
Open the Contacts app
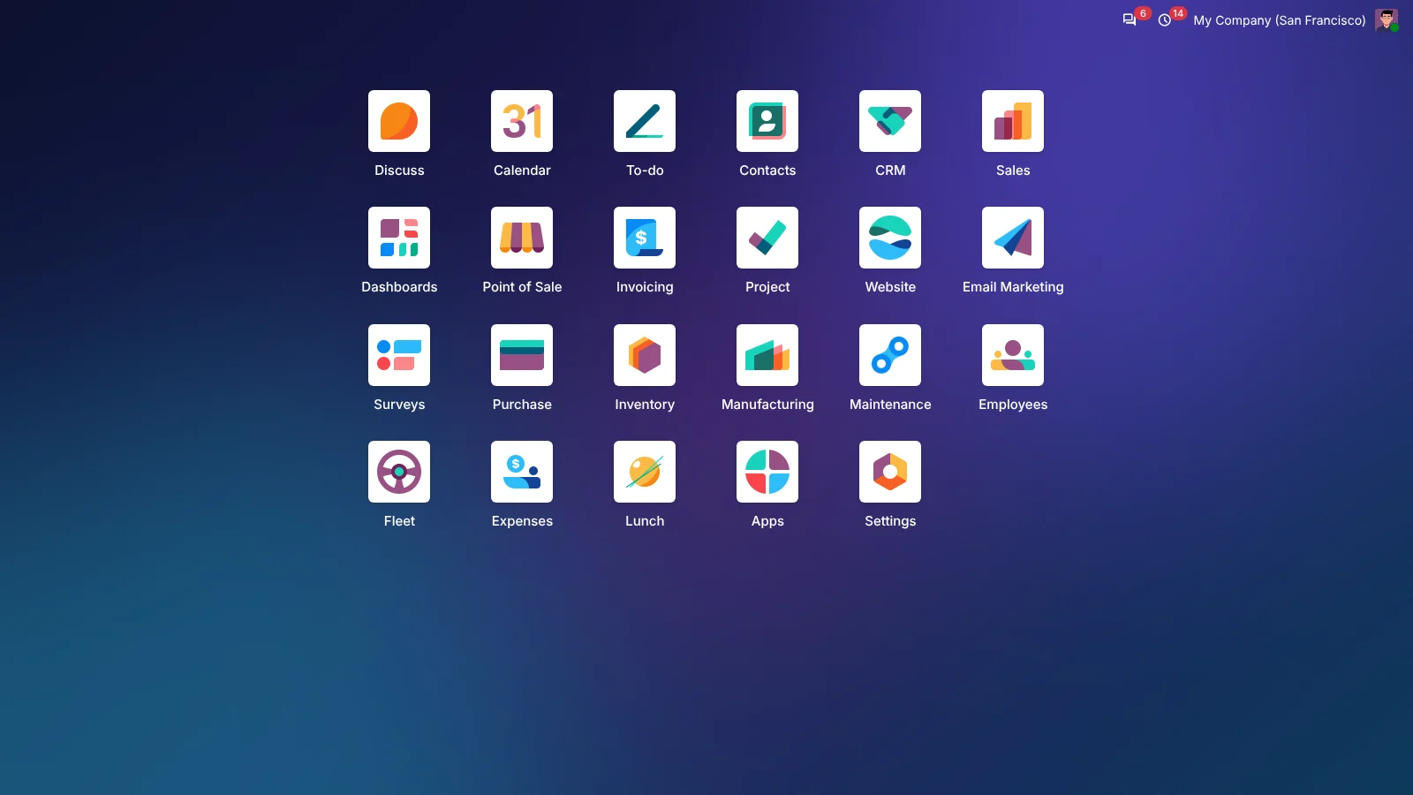pos(767,121)
